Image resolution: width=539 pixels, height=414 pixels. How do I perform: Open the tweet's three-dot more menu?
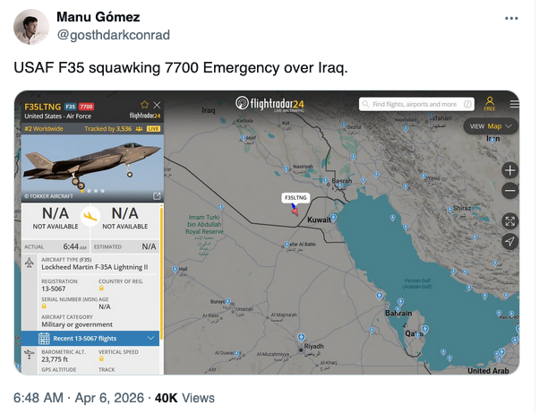point(510,19)
